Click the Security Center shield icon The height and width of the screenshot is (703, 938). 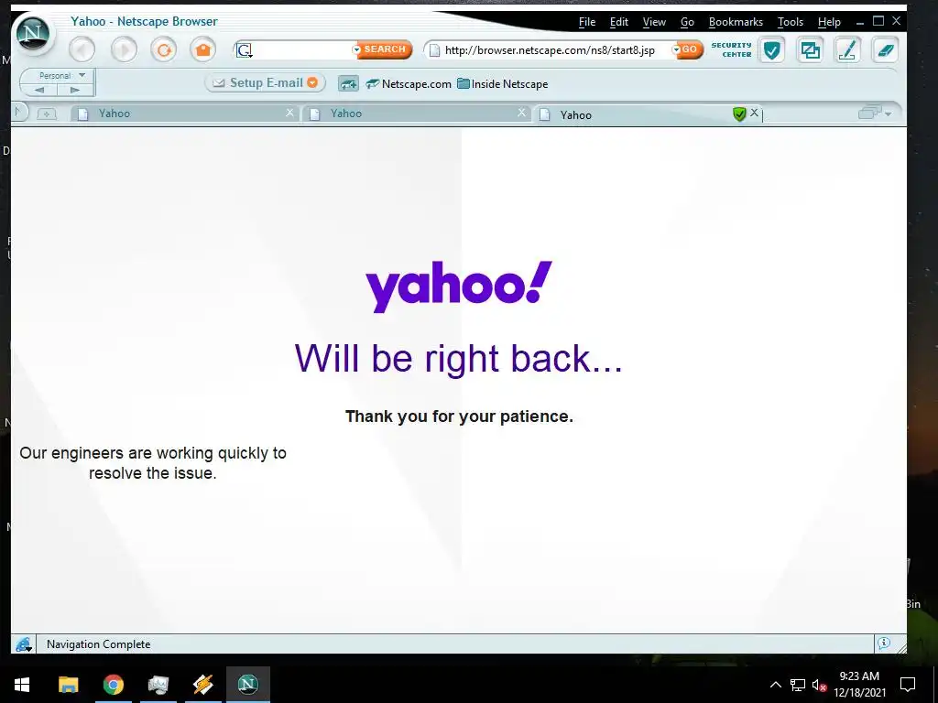[771, 50]
